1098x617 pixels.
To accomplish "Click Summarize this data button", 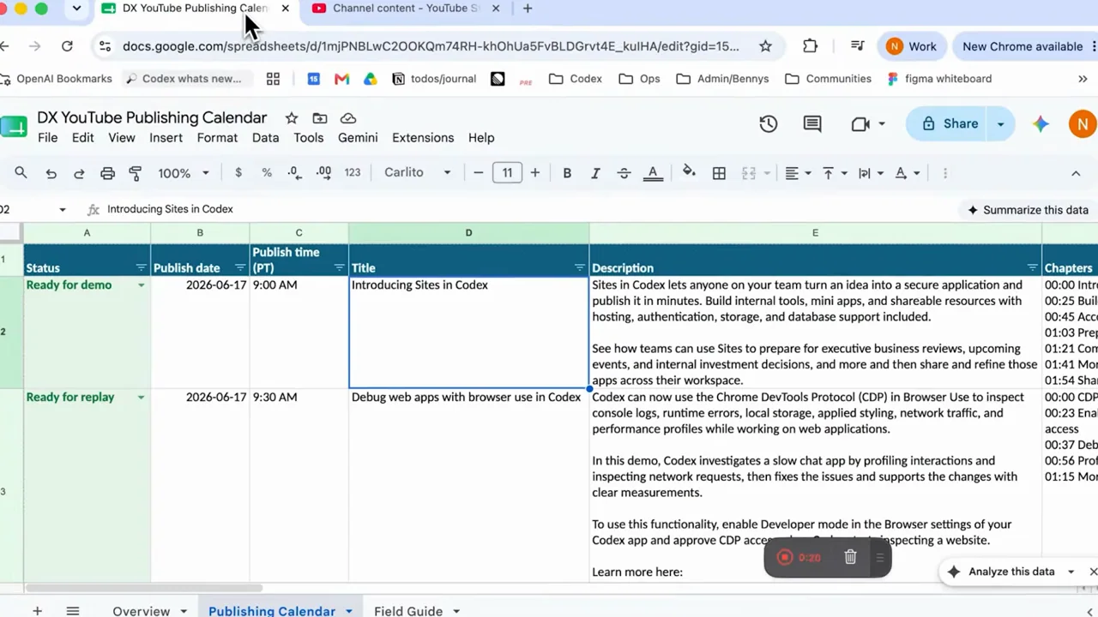I will tap(1028, 210).
